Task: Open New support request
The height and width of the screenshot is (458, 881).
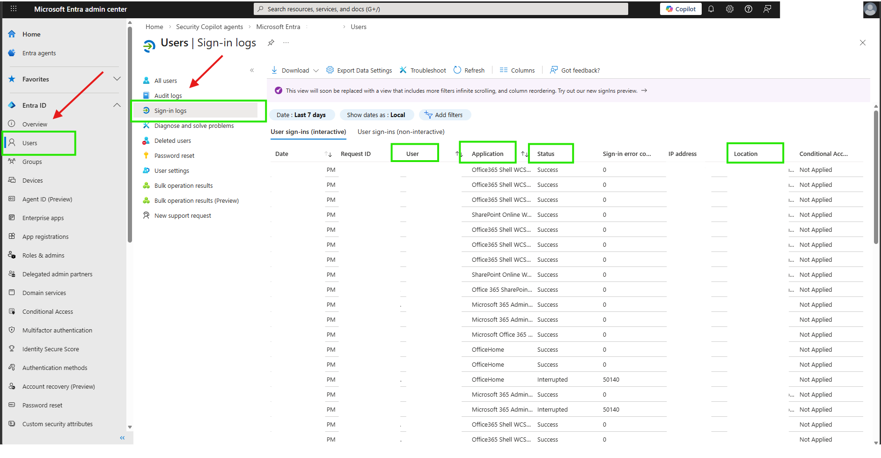Action: click(x=183, y=215)
